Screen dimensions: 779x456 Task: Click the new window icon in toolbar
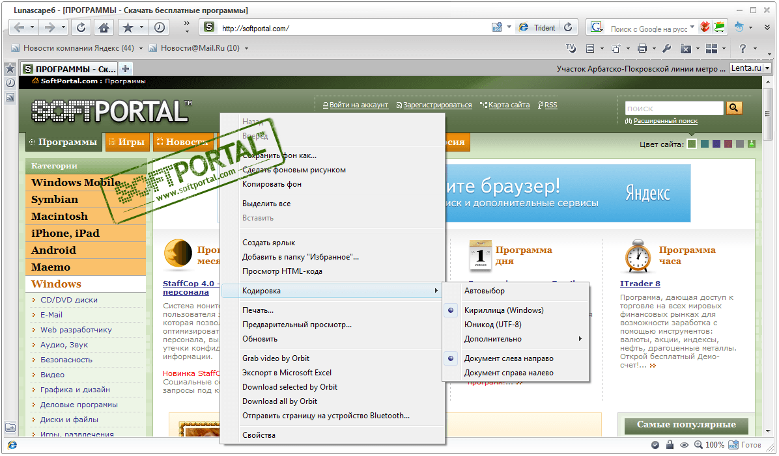616,48
